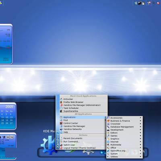Launch Firefox Web Browser via its icon
Viewport: 161px width, 161px height.
click(61, 102)
